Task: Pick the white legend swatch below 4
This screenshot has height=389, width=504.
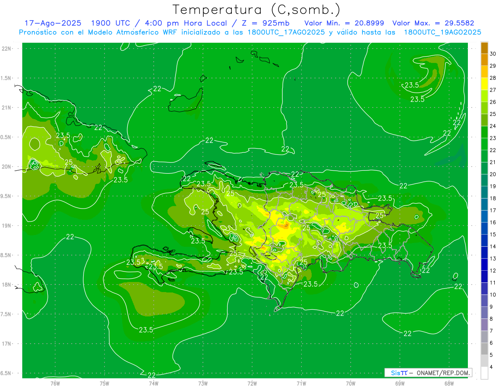Action: point(484,373)
